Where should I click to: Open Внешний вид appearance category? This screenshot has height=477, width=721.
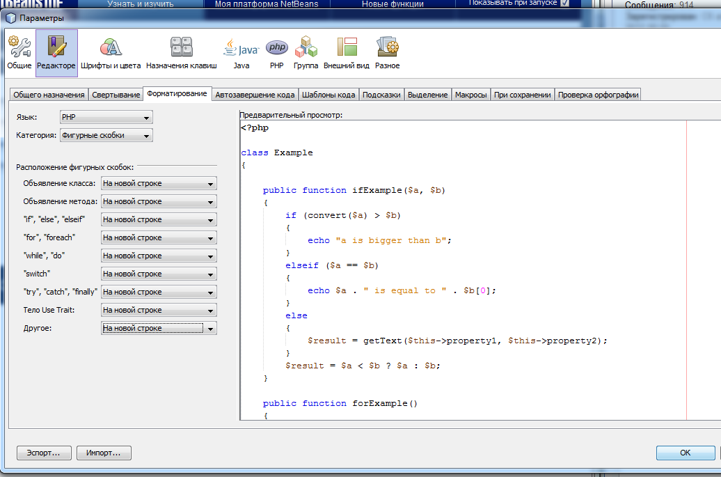(347, 52)
